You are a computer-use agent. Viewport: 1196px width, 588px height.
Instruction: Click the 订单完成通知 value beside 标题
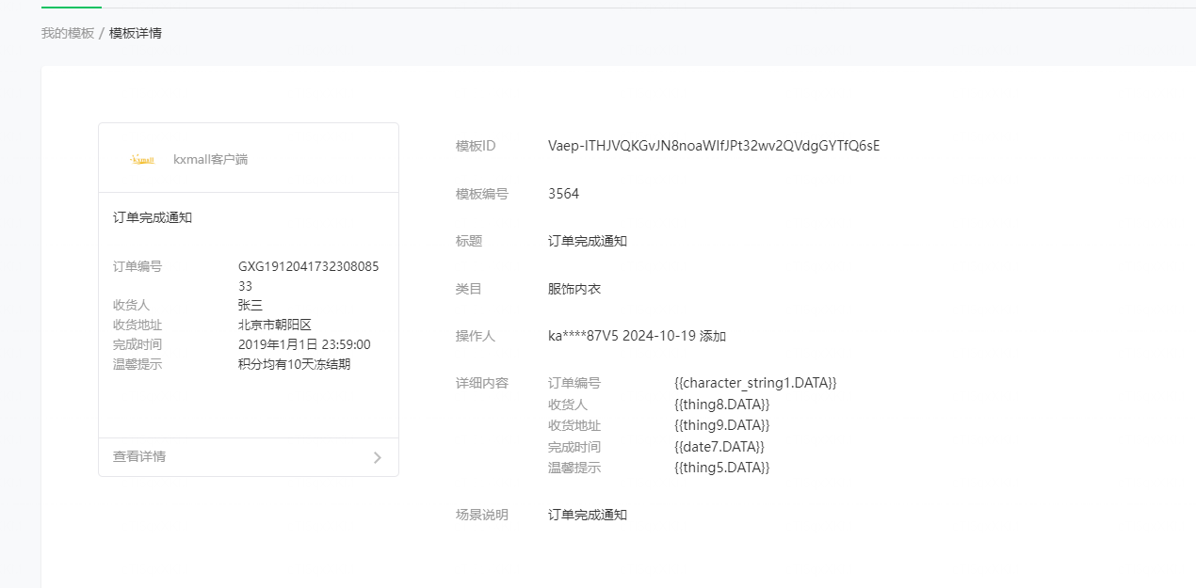pos(588,241)
